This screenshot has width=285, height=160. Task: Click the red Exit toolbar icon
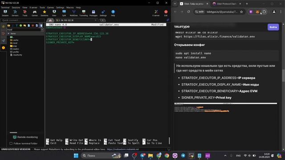pos(166,13)
